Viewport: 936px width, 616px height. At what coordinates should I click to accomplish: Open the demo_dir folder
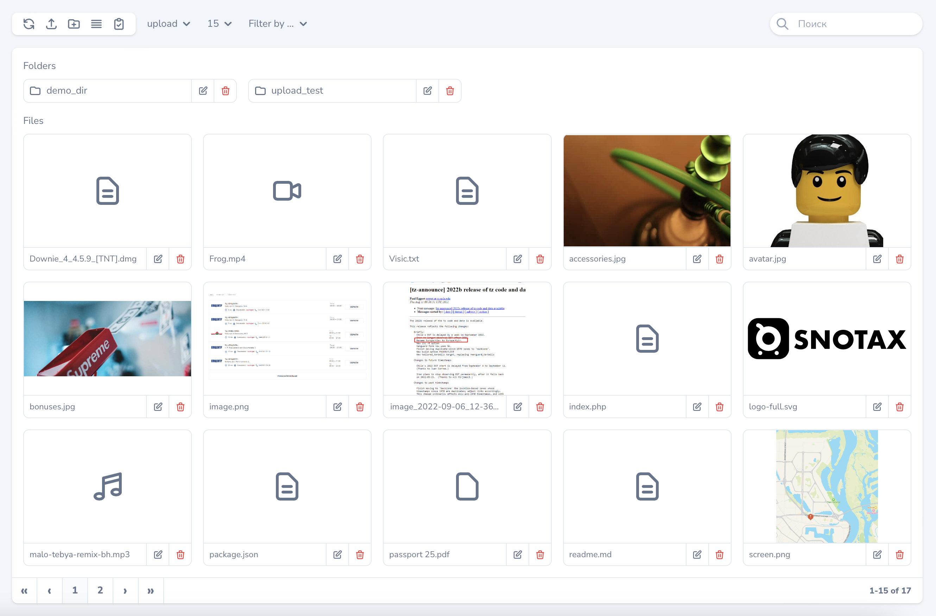[x=107, y=91]
